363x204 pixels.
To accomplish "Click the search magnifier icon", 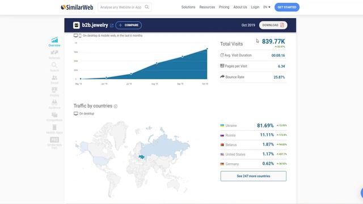I will point(147,7).
